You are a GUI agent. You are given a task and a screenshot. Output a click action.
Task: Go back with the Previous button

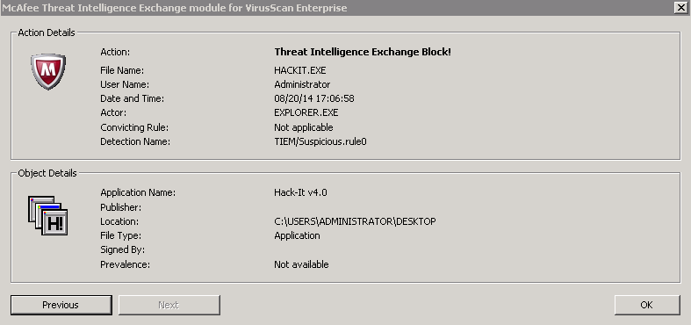(61, 305)
